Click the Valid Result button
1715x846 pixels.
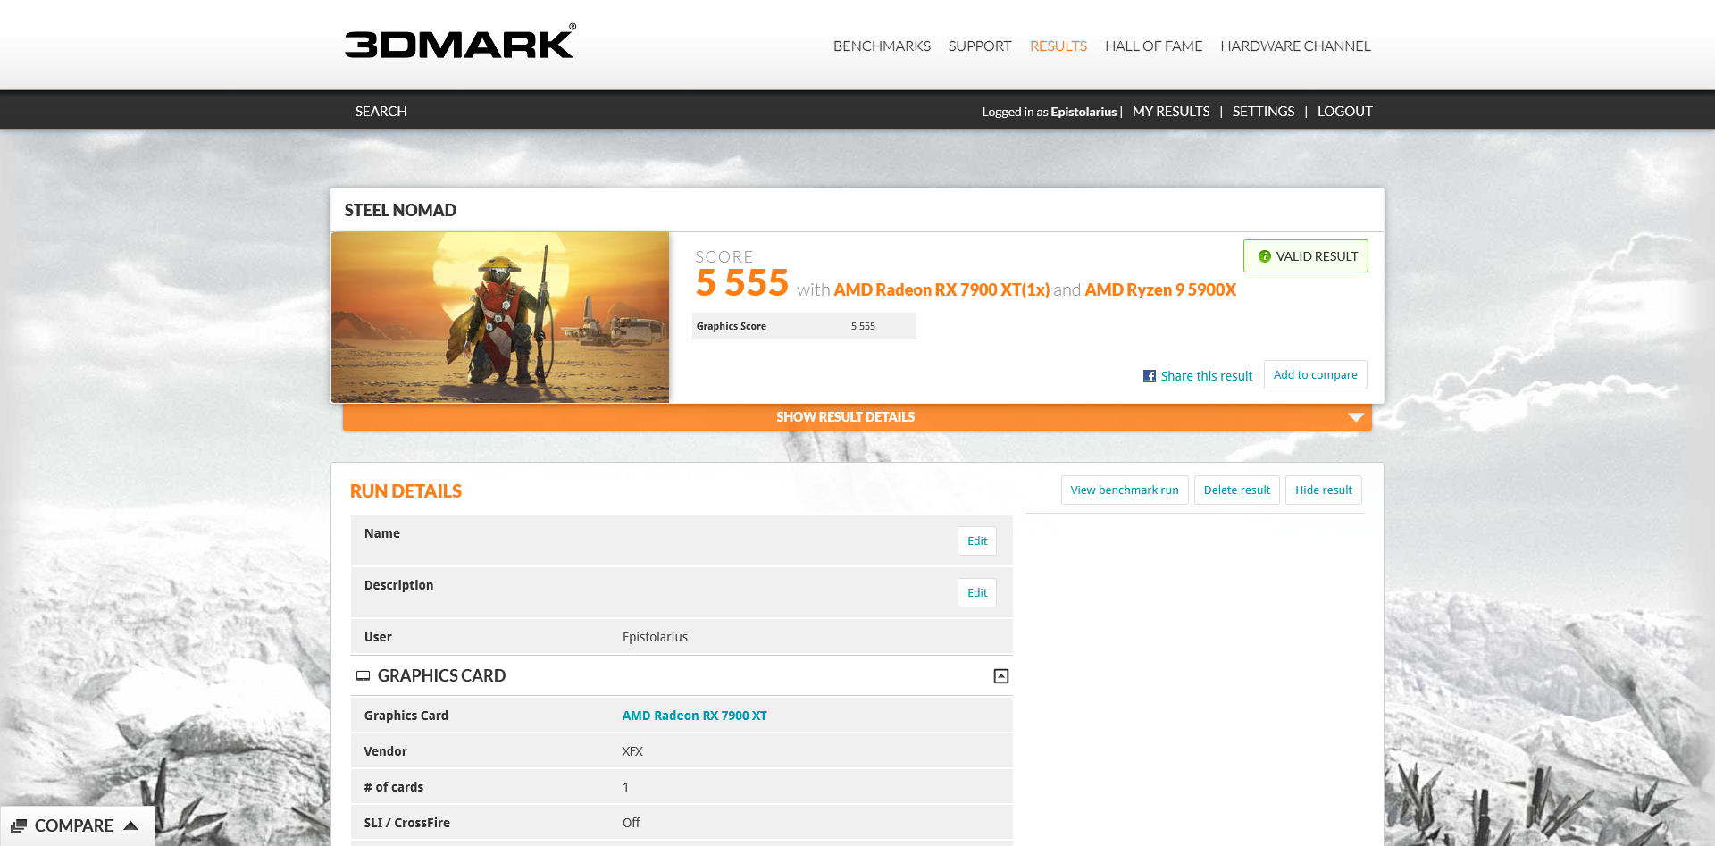click(1306, 256)
